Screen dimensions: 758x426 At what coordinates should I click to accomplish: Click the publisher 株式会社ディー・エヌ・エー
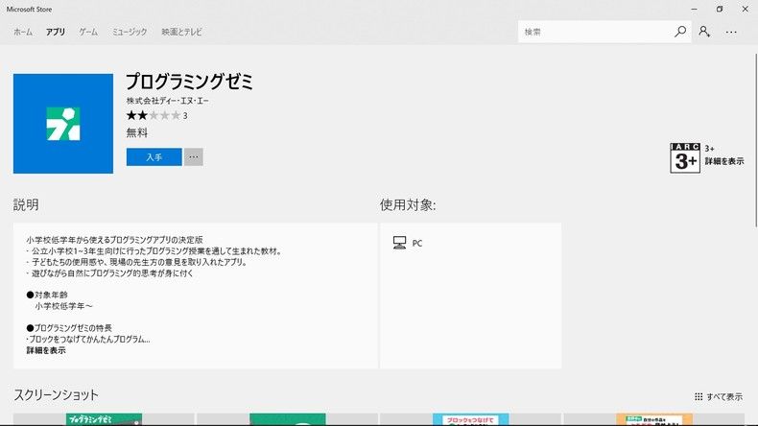pos(168,101)
